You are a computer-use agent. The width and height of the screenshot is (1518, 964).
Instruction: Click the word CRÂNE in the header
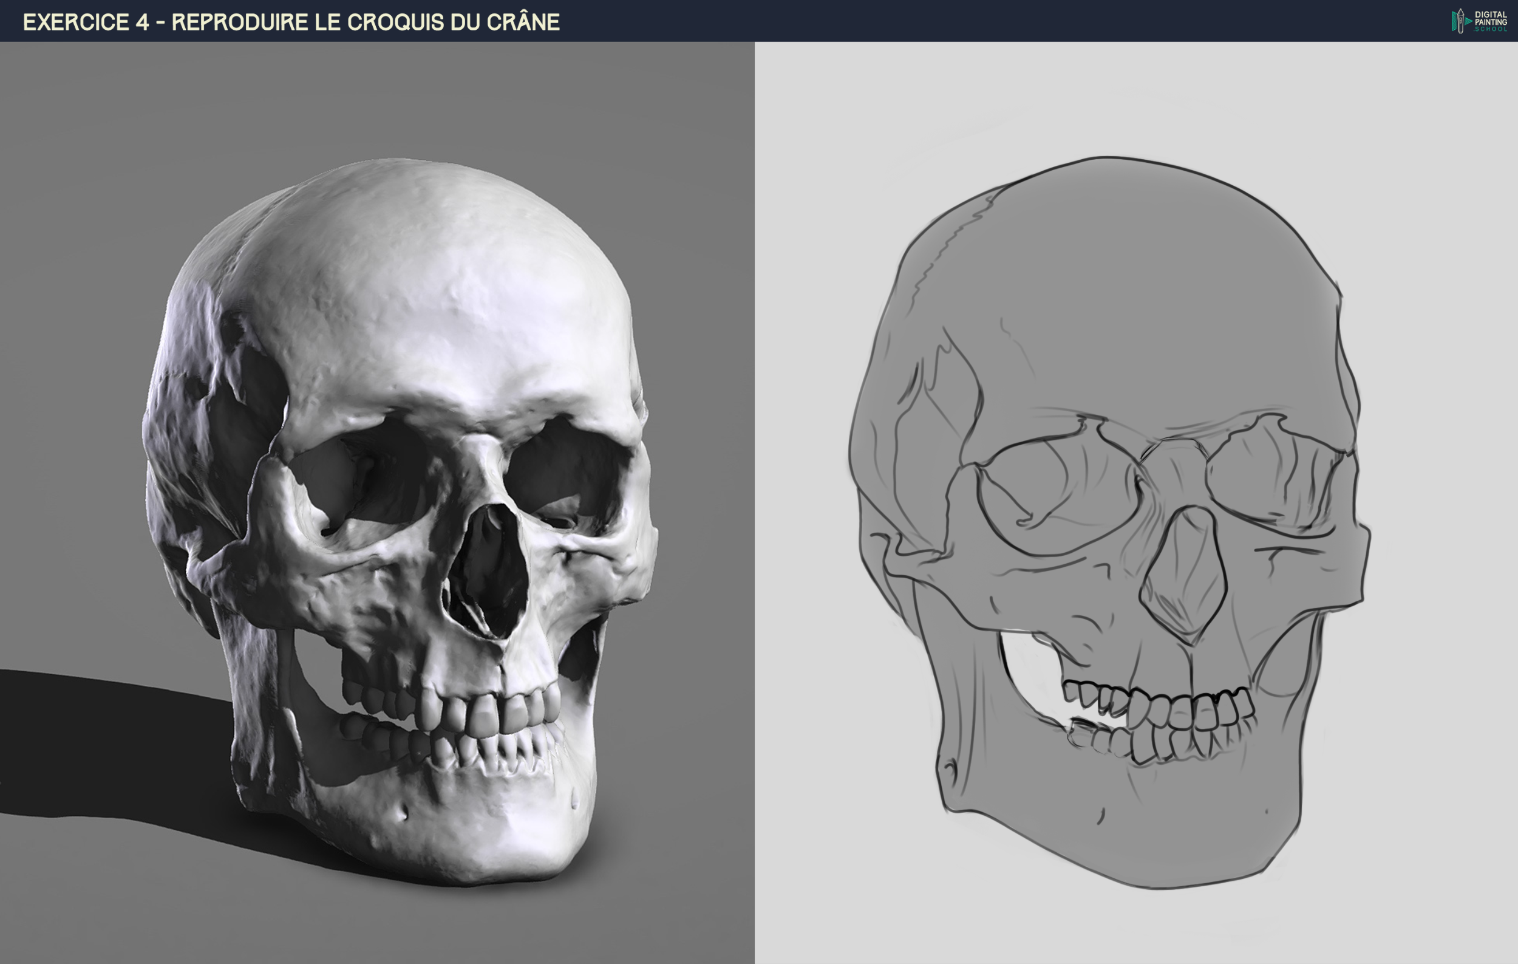tap(523, 22)
